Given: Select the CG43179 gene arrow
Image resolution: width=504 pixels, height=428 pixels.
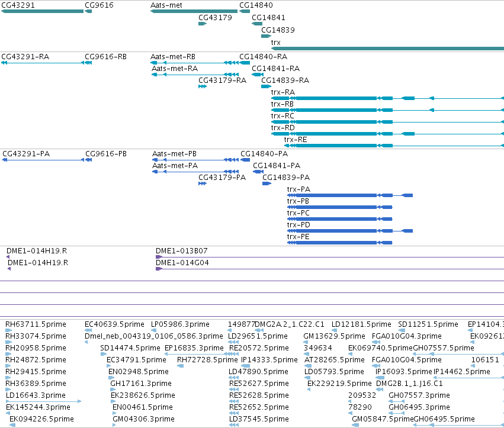Looking at the screenshot, I should tap(203, 24).
